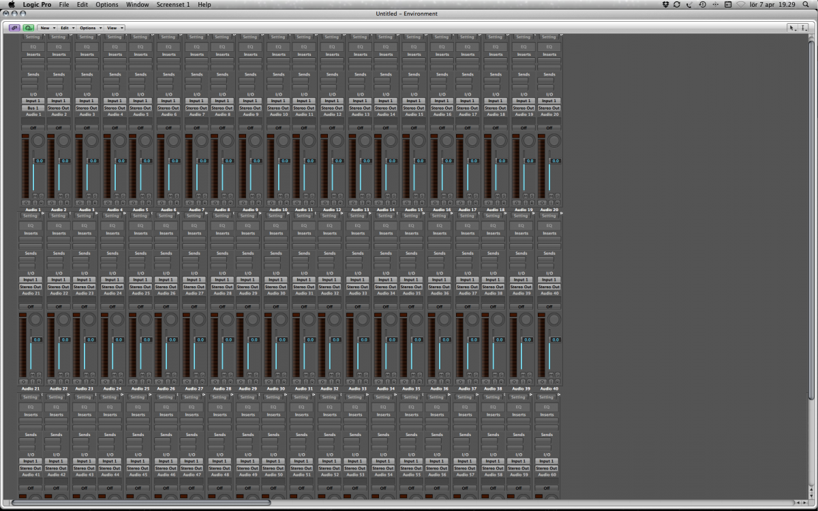
Task: Open the Time Machine menu bar icon
Action: (x=702, y=4)
